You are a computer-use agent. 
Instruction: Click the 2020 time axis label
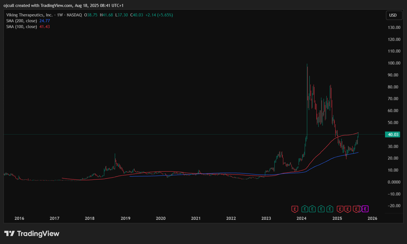pos(161,218)
